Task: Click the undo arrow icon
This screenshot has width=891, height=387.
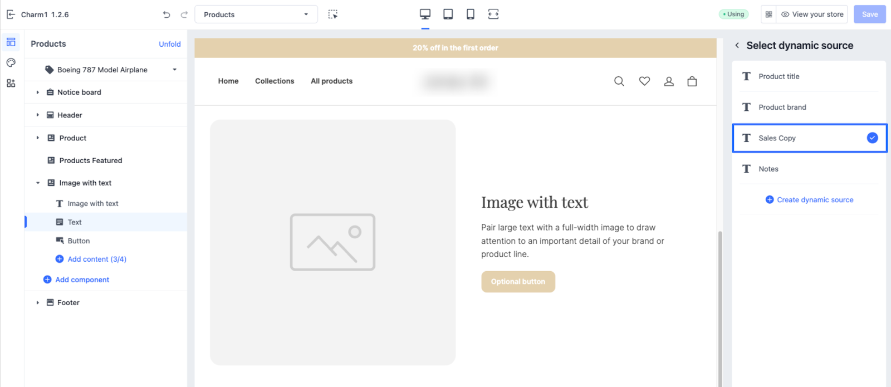Action: coord(167,14)
